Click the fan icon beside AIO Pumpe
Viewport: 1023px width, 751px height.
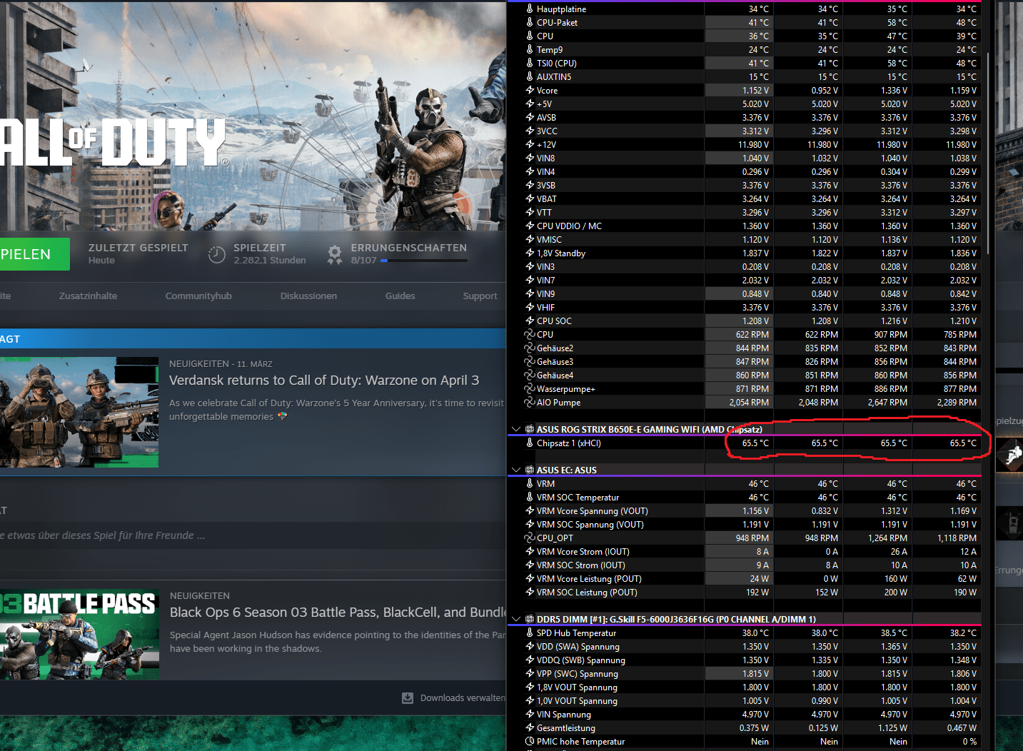coord(530,403)
